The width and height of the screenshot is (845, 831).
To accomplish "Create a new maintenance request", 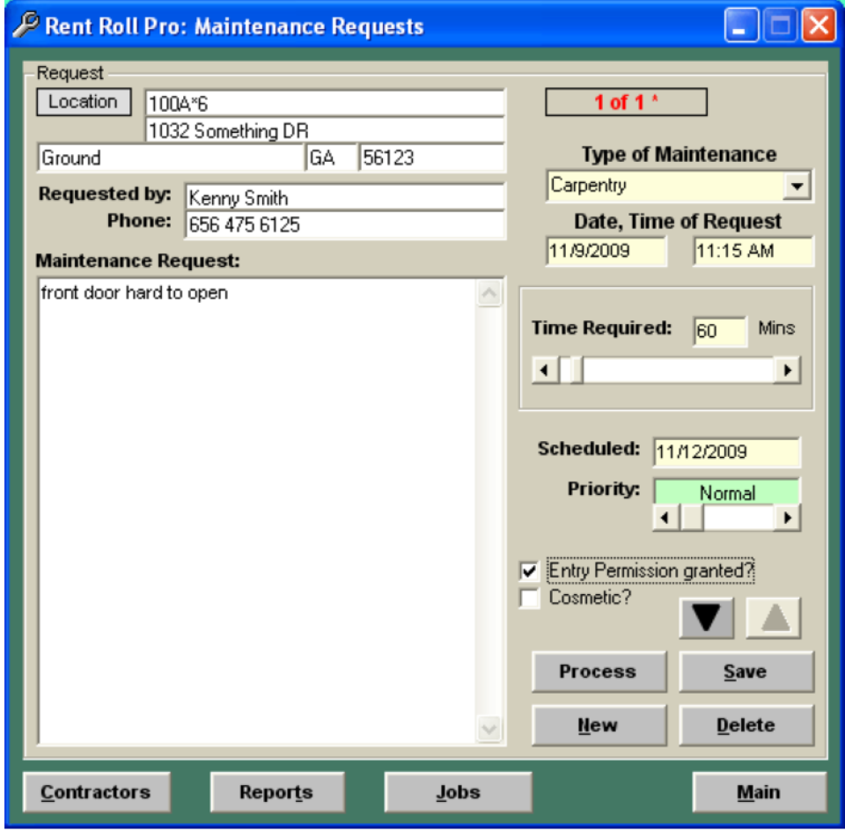I will 599,724.
